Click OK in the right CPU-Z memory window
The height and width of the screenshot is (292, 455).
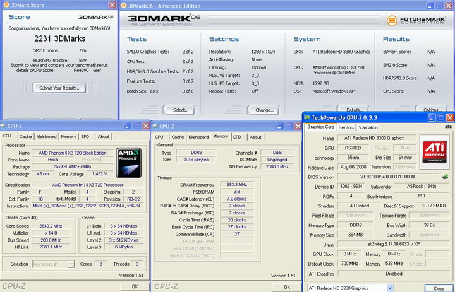coord(287,287)
